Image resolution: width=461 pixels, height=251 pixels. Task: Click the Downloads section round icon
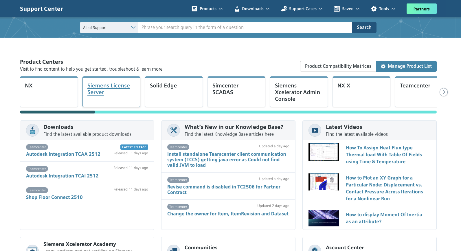pos(32,130)
